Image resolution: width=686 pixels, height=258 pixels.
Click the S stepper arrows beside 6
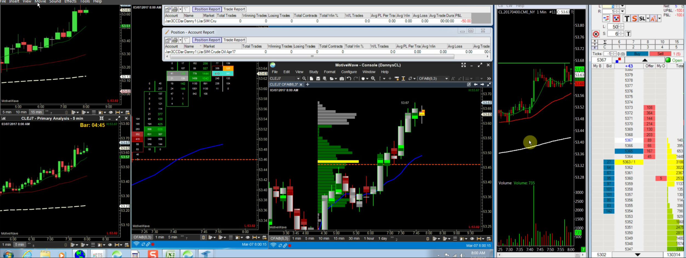pos(621,34)
